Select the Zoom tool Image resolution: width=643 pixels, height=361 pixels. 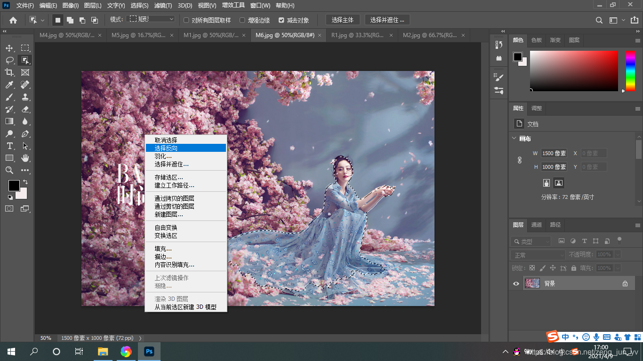coord(8,170)
